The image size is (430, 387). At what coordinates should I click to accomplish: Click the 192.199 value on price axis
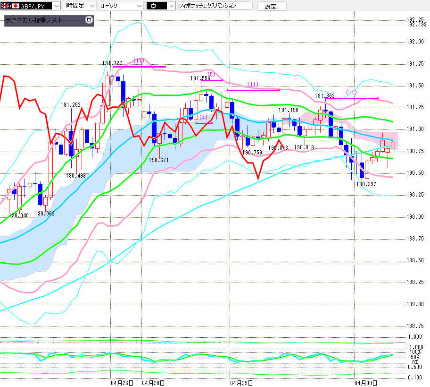point(417,25)
